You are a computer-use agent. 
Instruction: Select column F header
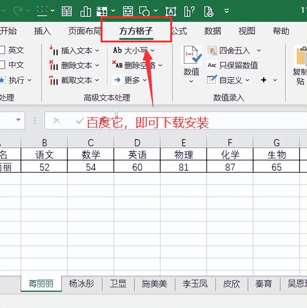[230, 143]
